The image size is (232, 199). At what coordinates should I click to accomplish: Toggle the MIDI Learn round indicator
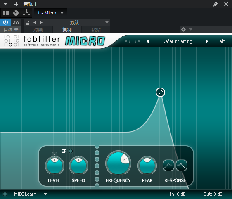[x=5, y=194]
